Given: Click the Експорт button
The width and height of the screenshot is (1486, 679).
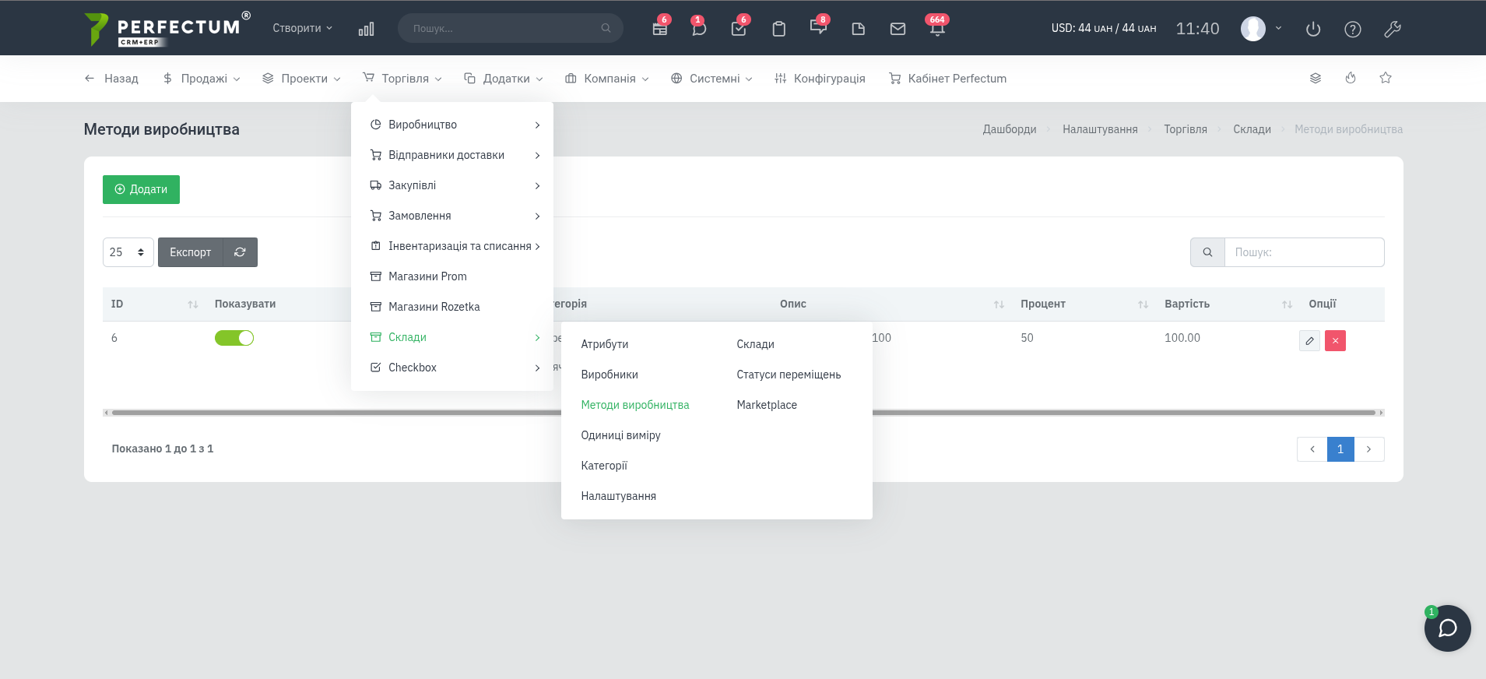Looking at the screenshot, I should pyautogui.click(x=191, y=252).
